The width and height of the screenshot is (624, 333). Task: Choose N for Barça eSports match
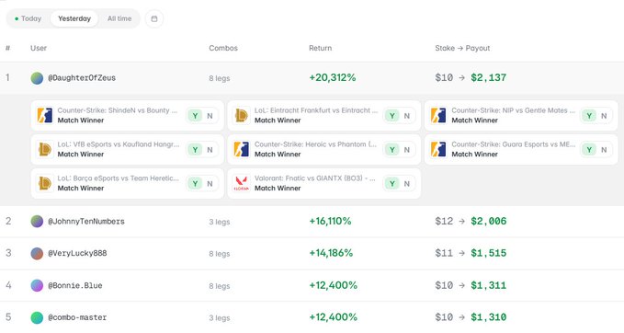click(210, 184)
